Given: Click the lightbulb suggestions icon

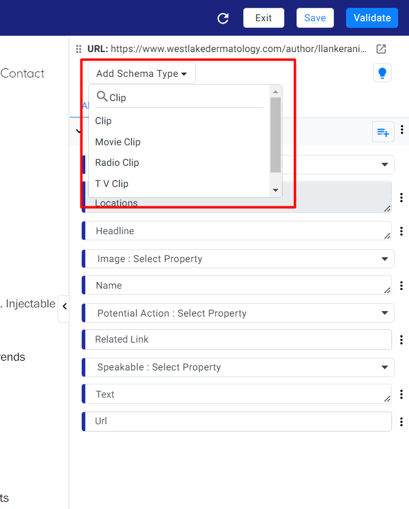Looking at the screenshot, I should 382,73.
